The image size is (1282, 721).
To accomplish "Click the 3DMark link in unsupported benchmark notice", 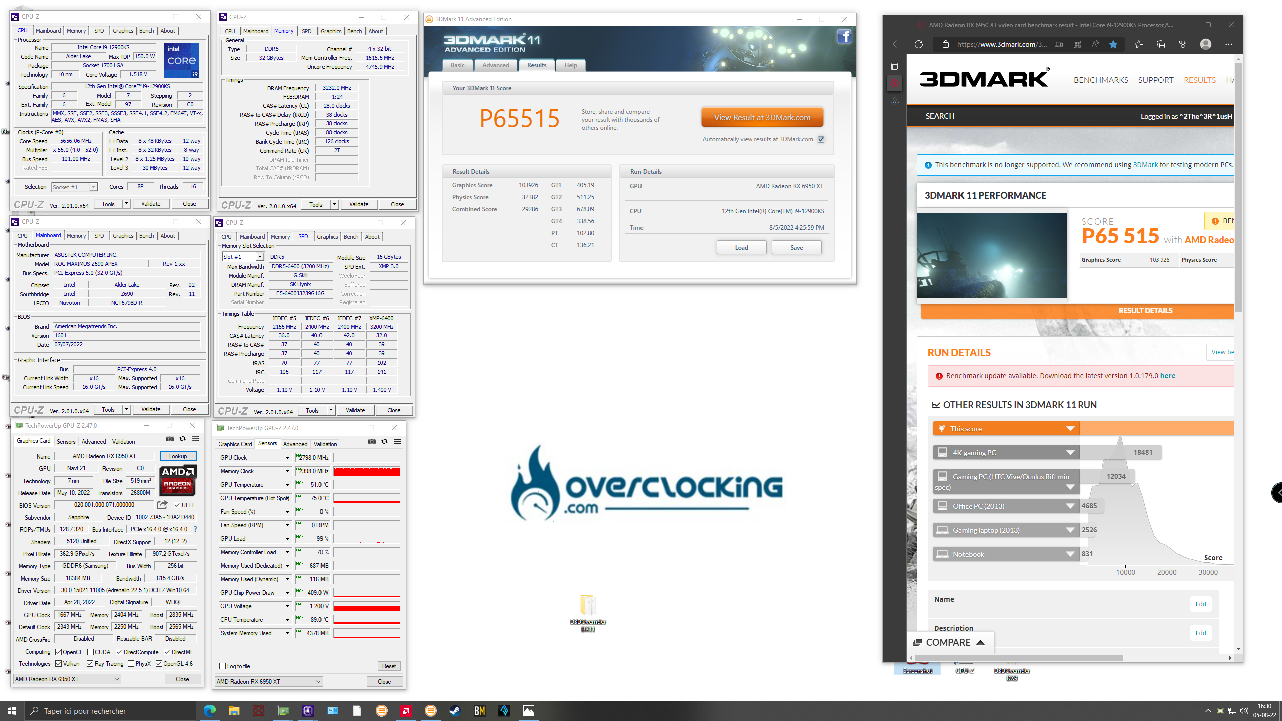I will pyautogui.click(x=1145, y=165).
